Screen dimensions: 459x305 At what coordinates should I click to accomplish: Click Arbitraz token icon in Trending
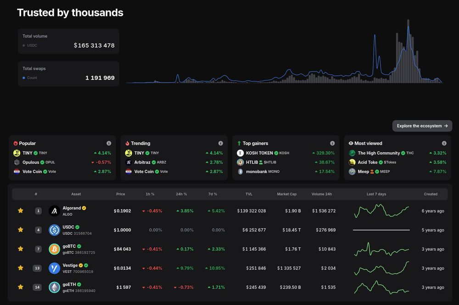click(x=129, y=162)
